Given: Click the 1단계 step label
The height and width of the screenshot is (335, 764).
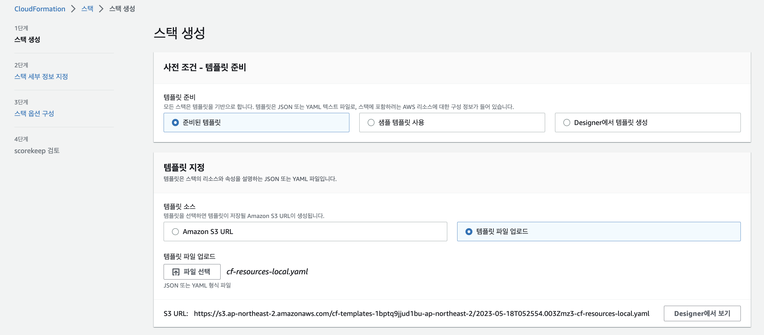Looking at the screenshot, I should pos(21,28).
